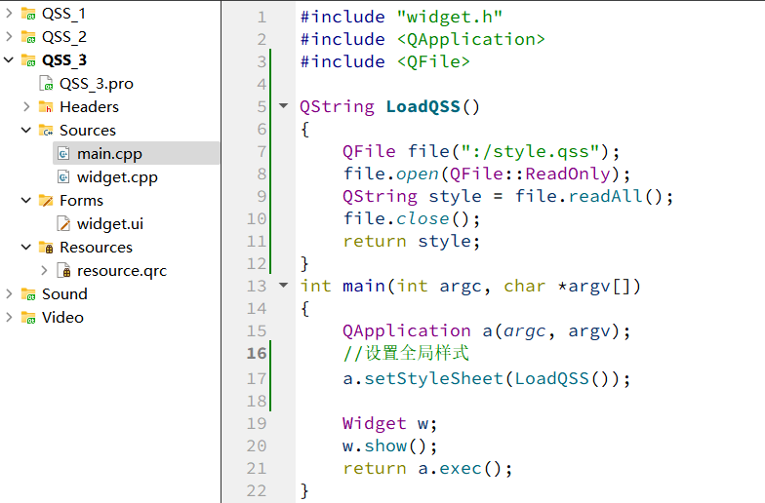Click the Sound project folder icon
The image size is (765, 503).
(28, 294)
